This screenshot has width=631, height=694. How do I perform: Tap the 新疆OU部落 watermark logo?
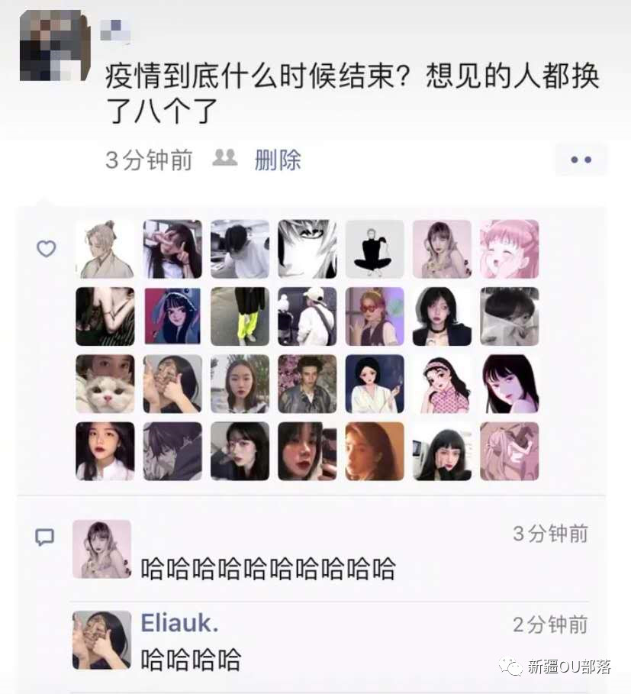coord(555,667)
